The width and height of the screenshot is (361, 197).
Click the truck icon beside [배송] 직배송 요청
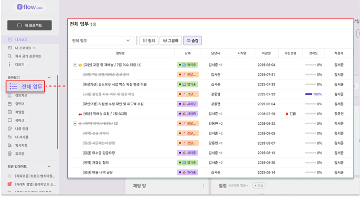80,114
